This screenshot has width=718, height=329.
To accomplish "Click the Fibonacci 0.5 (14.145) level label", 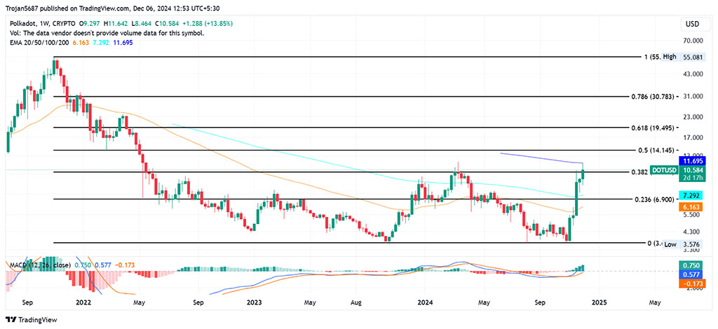I will point(656,150).
